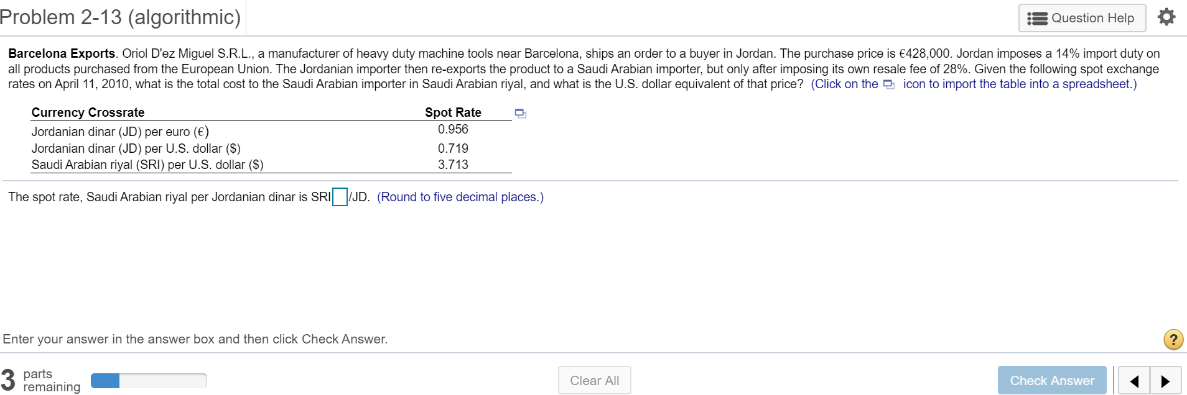This screenshot has width=1187, height=395.
Task: Click the answer box after SRI
Action: [340, 196]
